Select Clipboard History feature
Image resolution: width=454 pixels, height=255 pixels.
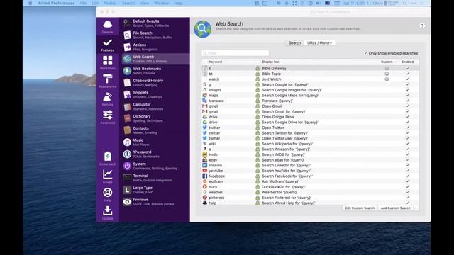point(155,83)
